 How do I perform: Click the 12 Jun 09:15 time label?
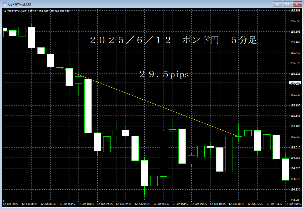(123, 204)
